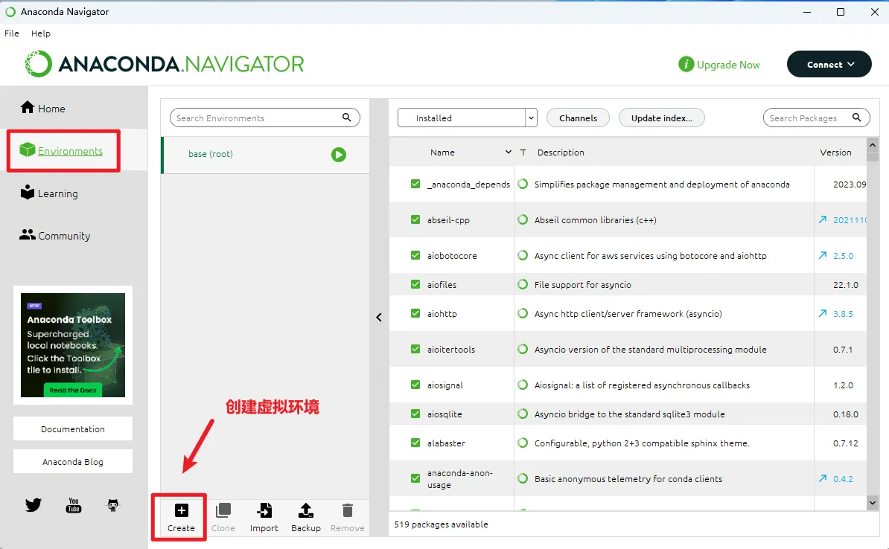Click Read the Docs on Toolbox ad

pos(72,390)
